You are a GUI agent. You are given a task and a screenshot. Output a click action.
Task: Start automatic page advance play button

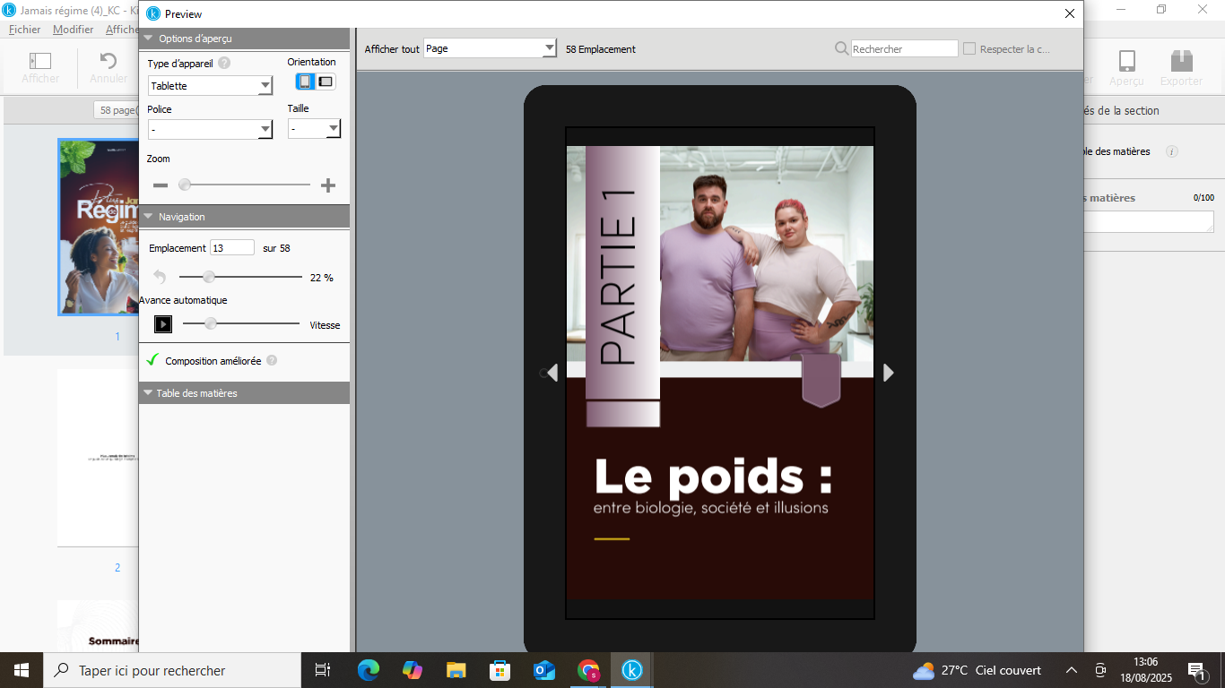pyautogui.click(x=162, y=324)
